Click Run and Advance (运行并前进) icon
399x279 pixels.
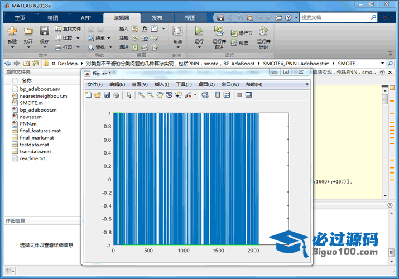pyautogui.click(x=219, y=31)
